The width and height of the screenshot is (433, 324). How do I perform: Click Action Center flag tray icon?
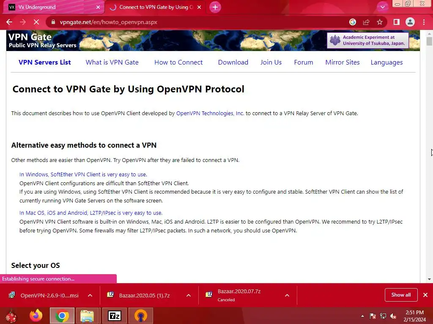(x=373, y=316)
